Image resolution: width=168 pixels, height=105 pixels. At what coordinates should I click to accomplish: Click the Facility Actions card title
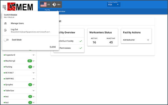pyautogui.click(x=132, y=32)
